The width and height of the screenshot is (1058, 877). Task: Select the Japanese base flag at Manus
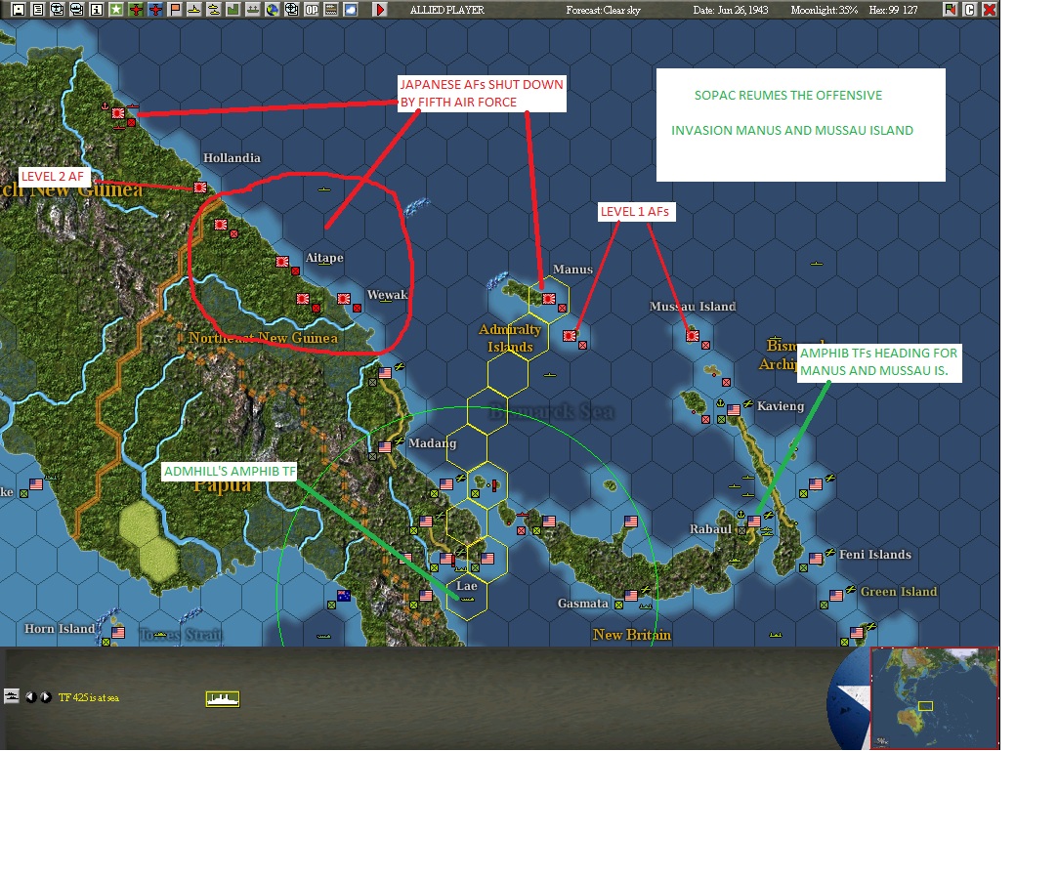[x=549, y=298]
